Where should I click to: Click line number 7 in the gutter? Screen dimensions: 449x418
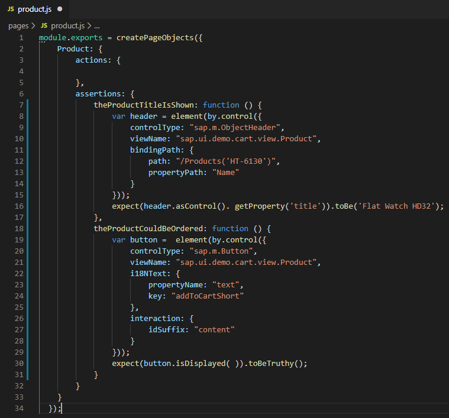point(21,105)
